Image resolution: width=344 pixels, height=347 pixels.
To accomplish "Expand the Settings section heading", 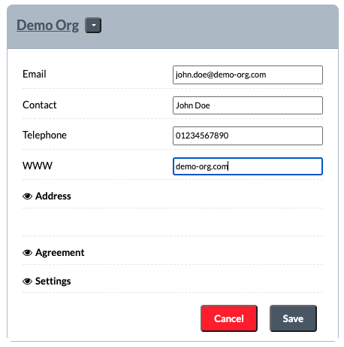I will [53, 282].
